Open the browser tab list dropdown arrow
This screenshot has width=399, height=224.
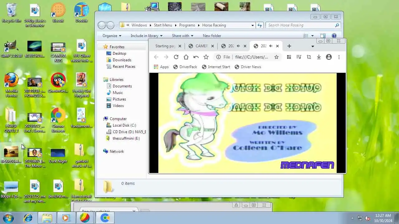tap(313, 46)
